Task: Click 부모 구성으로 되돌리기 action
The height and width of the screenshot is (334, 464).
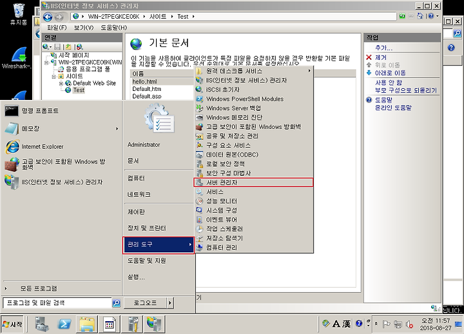Action: tap(406, 90)
